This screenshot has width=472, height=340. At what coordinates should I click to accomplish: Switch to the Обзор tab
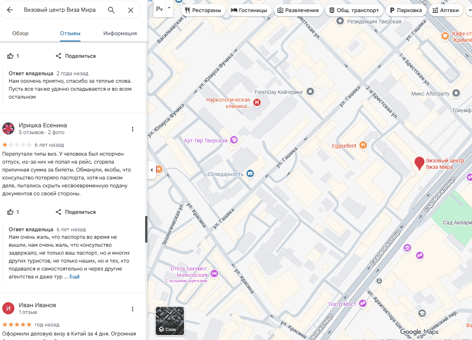coord(20,33)
